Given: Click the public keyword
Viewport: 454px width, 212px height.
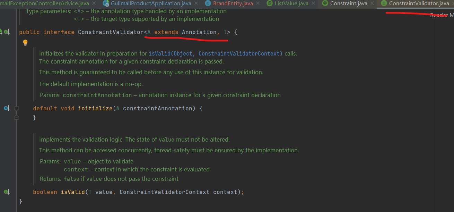Looking at the screenshot, I should coord(29,32).
